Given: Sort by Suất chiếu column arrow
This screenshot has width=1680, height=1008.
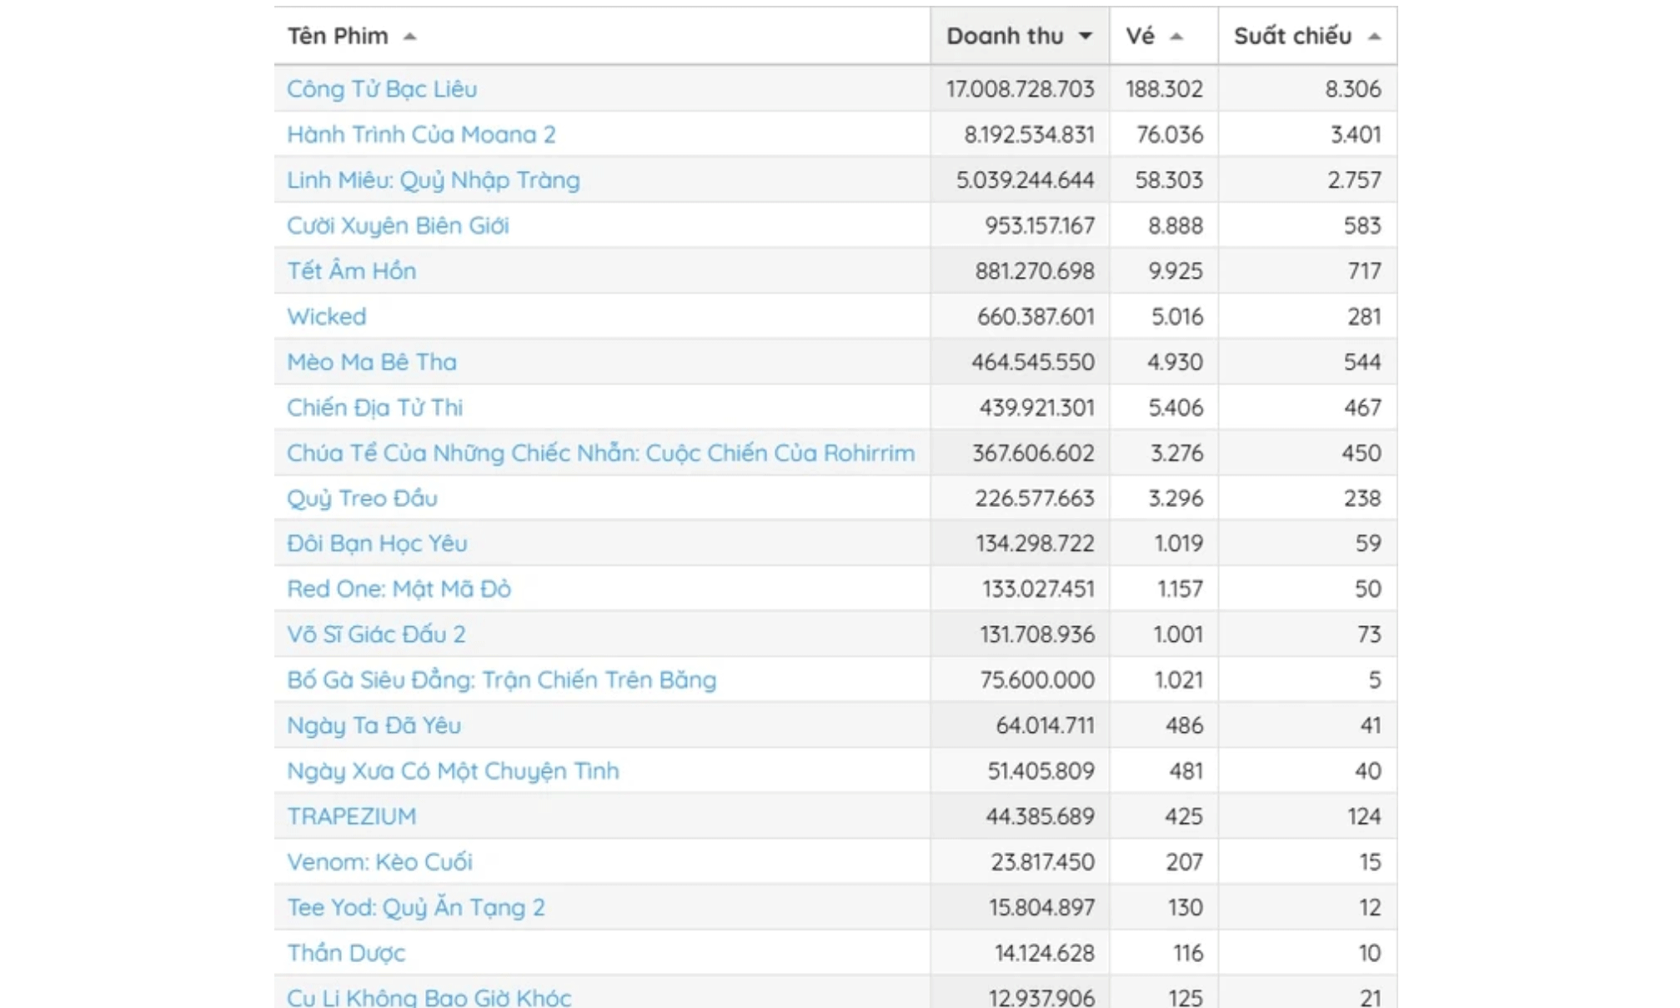Looking at the screenshot, I should (x=1374, y=37).
